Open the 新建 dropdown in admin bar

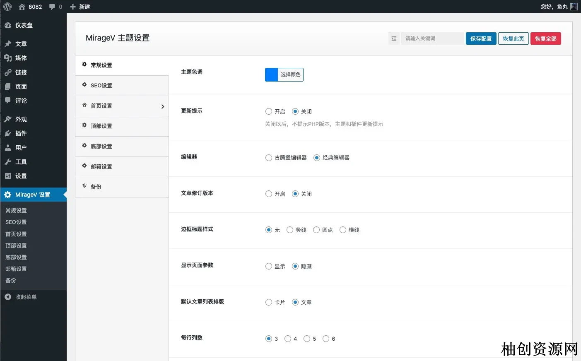coord(80,7)
